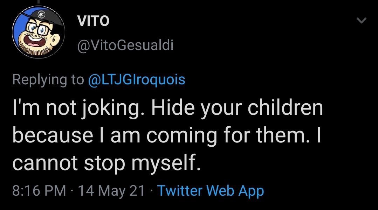The width and height of the screenshot is (378, 210).
Task: Select the 8:16 PM timestamp
Action: coord(39,191)
